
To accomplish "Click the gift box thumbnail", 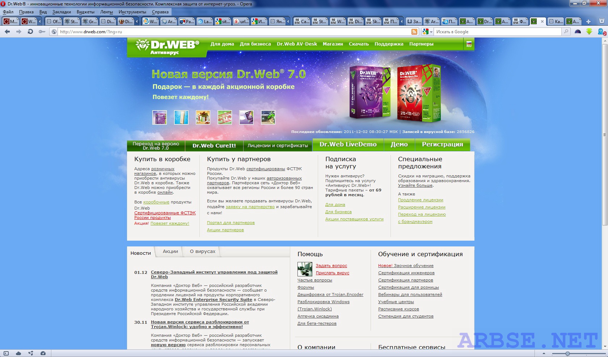I will coord(203,117).
